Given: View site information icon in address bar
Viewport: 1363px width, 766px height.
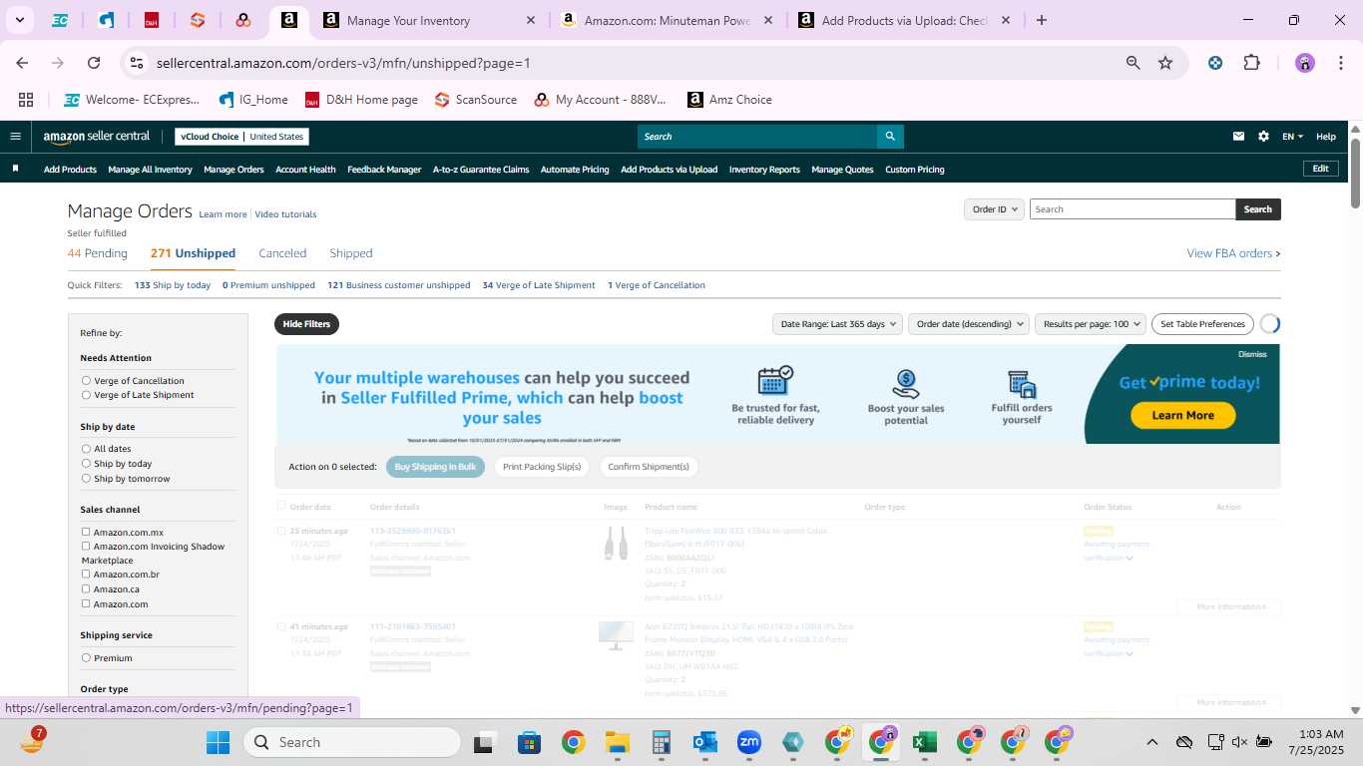Looking at the screenshot, I should 137,63.
